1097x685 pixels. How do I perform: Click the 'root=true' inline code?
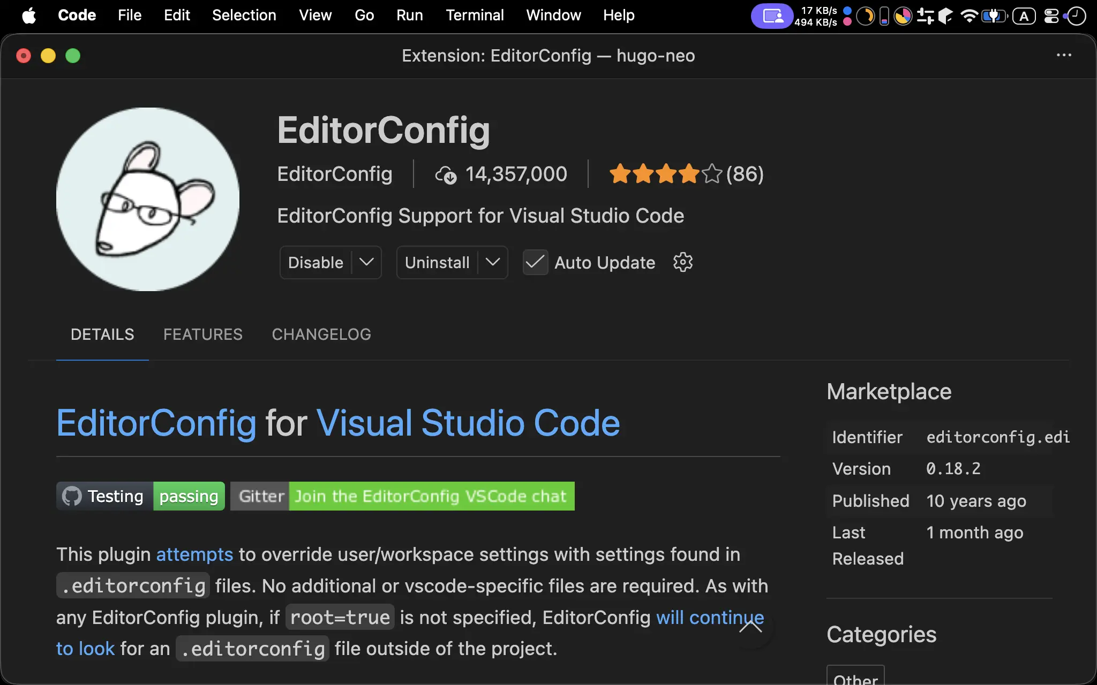click(x=340, y=618)
